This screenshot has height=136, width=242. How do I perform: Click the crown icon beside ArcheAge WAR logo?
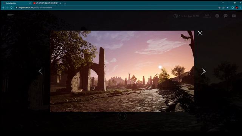coord(207,16)
